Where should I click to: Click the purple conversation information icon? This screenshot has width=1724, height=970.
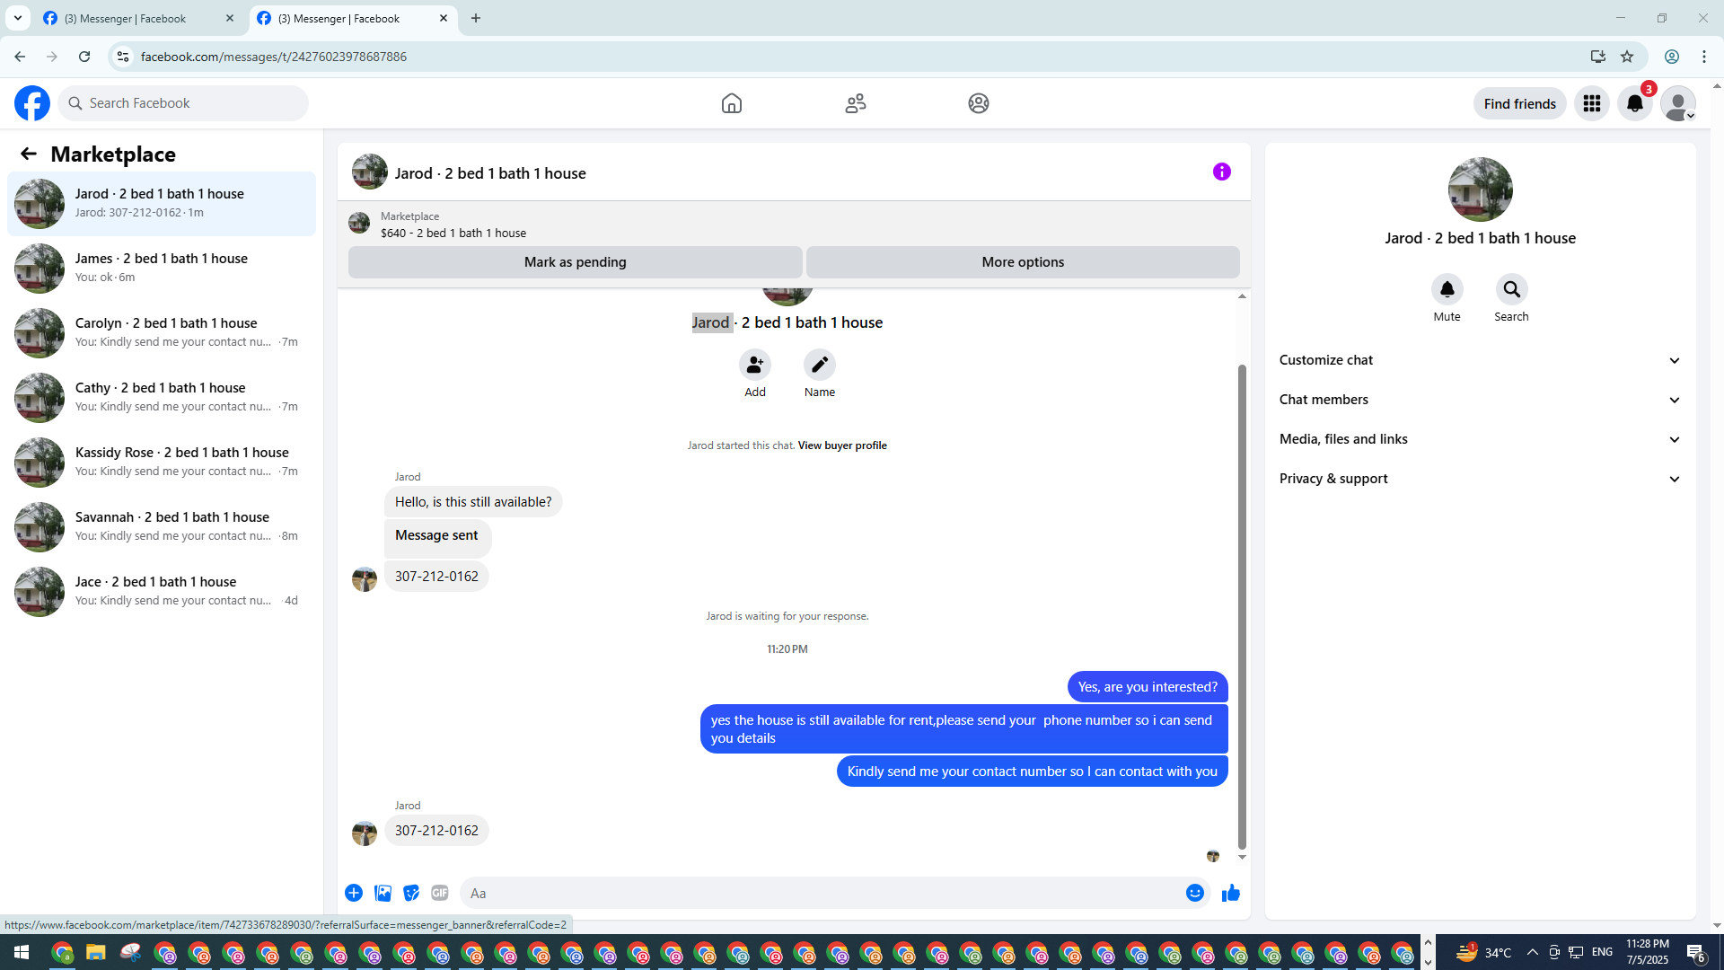tap(1221, 172)
